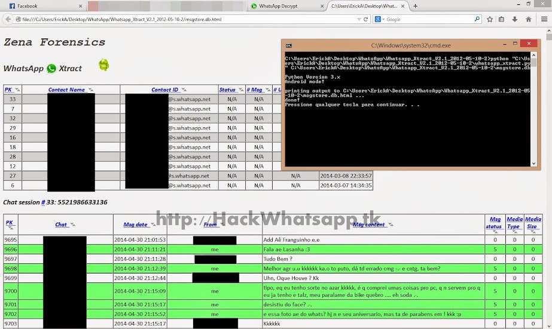Click the cmd.exe window title bar
This screenshot has width=552, height=329.
411,45
